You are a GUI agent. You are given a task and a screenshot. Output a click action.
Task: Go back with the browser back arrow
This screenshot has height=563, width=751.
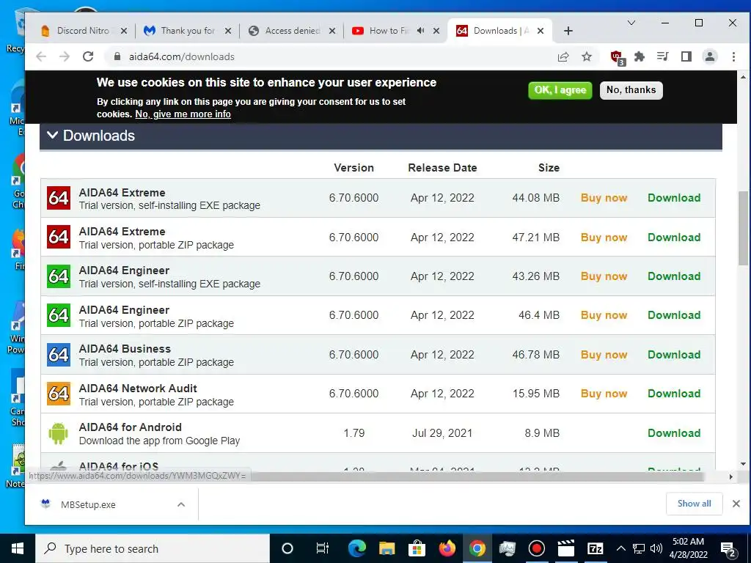41,56
